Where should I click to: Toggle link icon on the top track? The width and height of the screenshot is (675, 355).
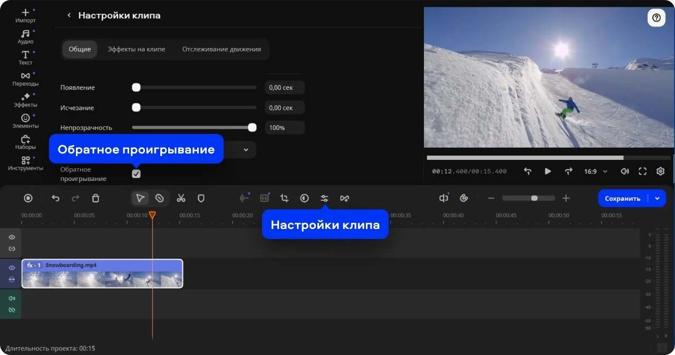tap(12, 248)
